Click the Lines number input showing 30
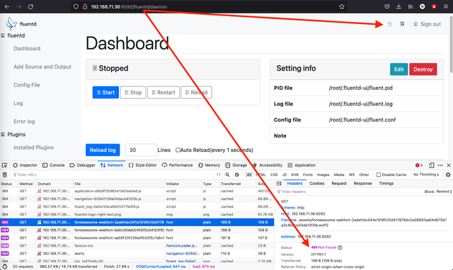The image size is (453, 270). [141, 150]
